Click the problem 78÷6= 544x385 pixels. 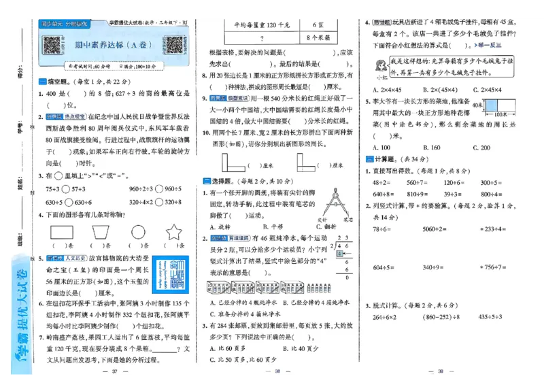pyautogui.click(x=381, y=229)
